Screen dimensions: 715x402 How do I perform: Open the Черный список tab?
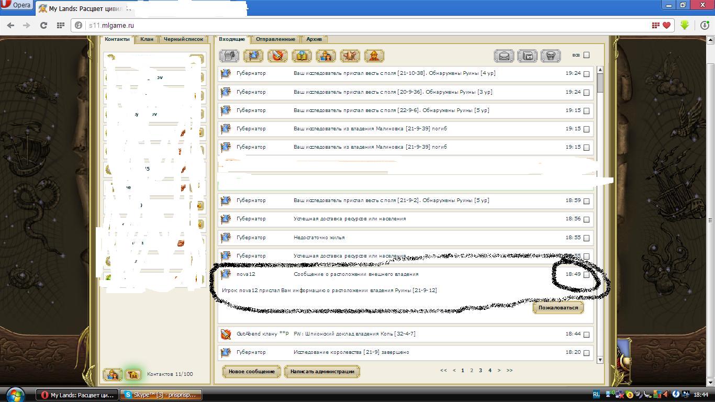pyautogui.click(x=183, y=39)
